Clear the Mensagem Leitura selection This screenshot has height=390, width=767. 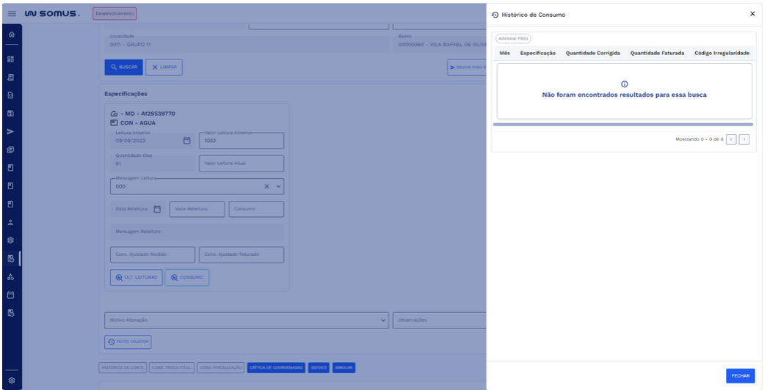(267, 186)
